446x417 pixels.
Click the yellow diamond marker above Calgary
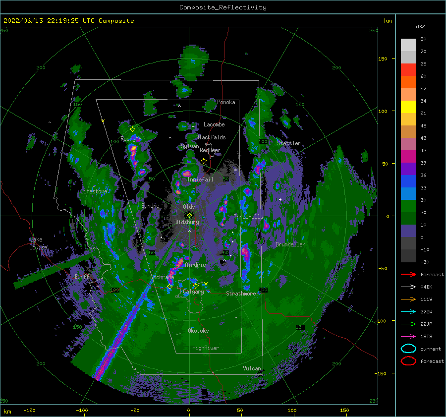tap(196, 286)
